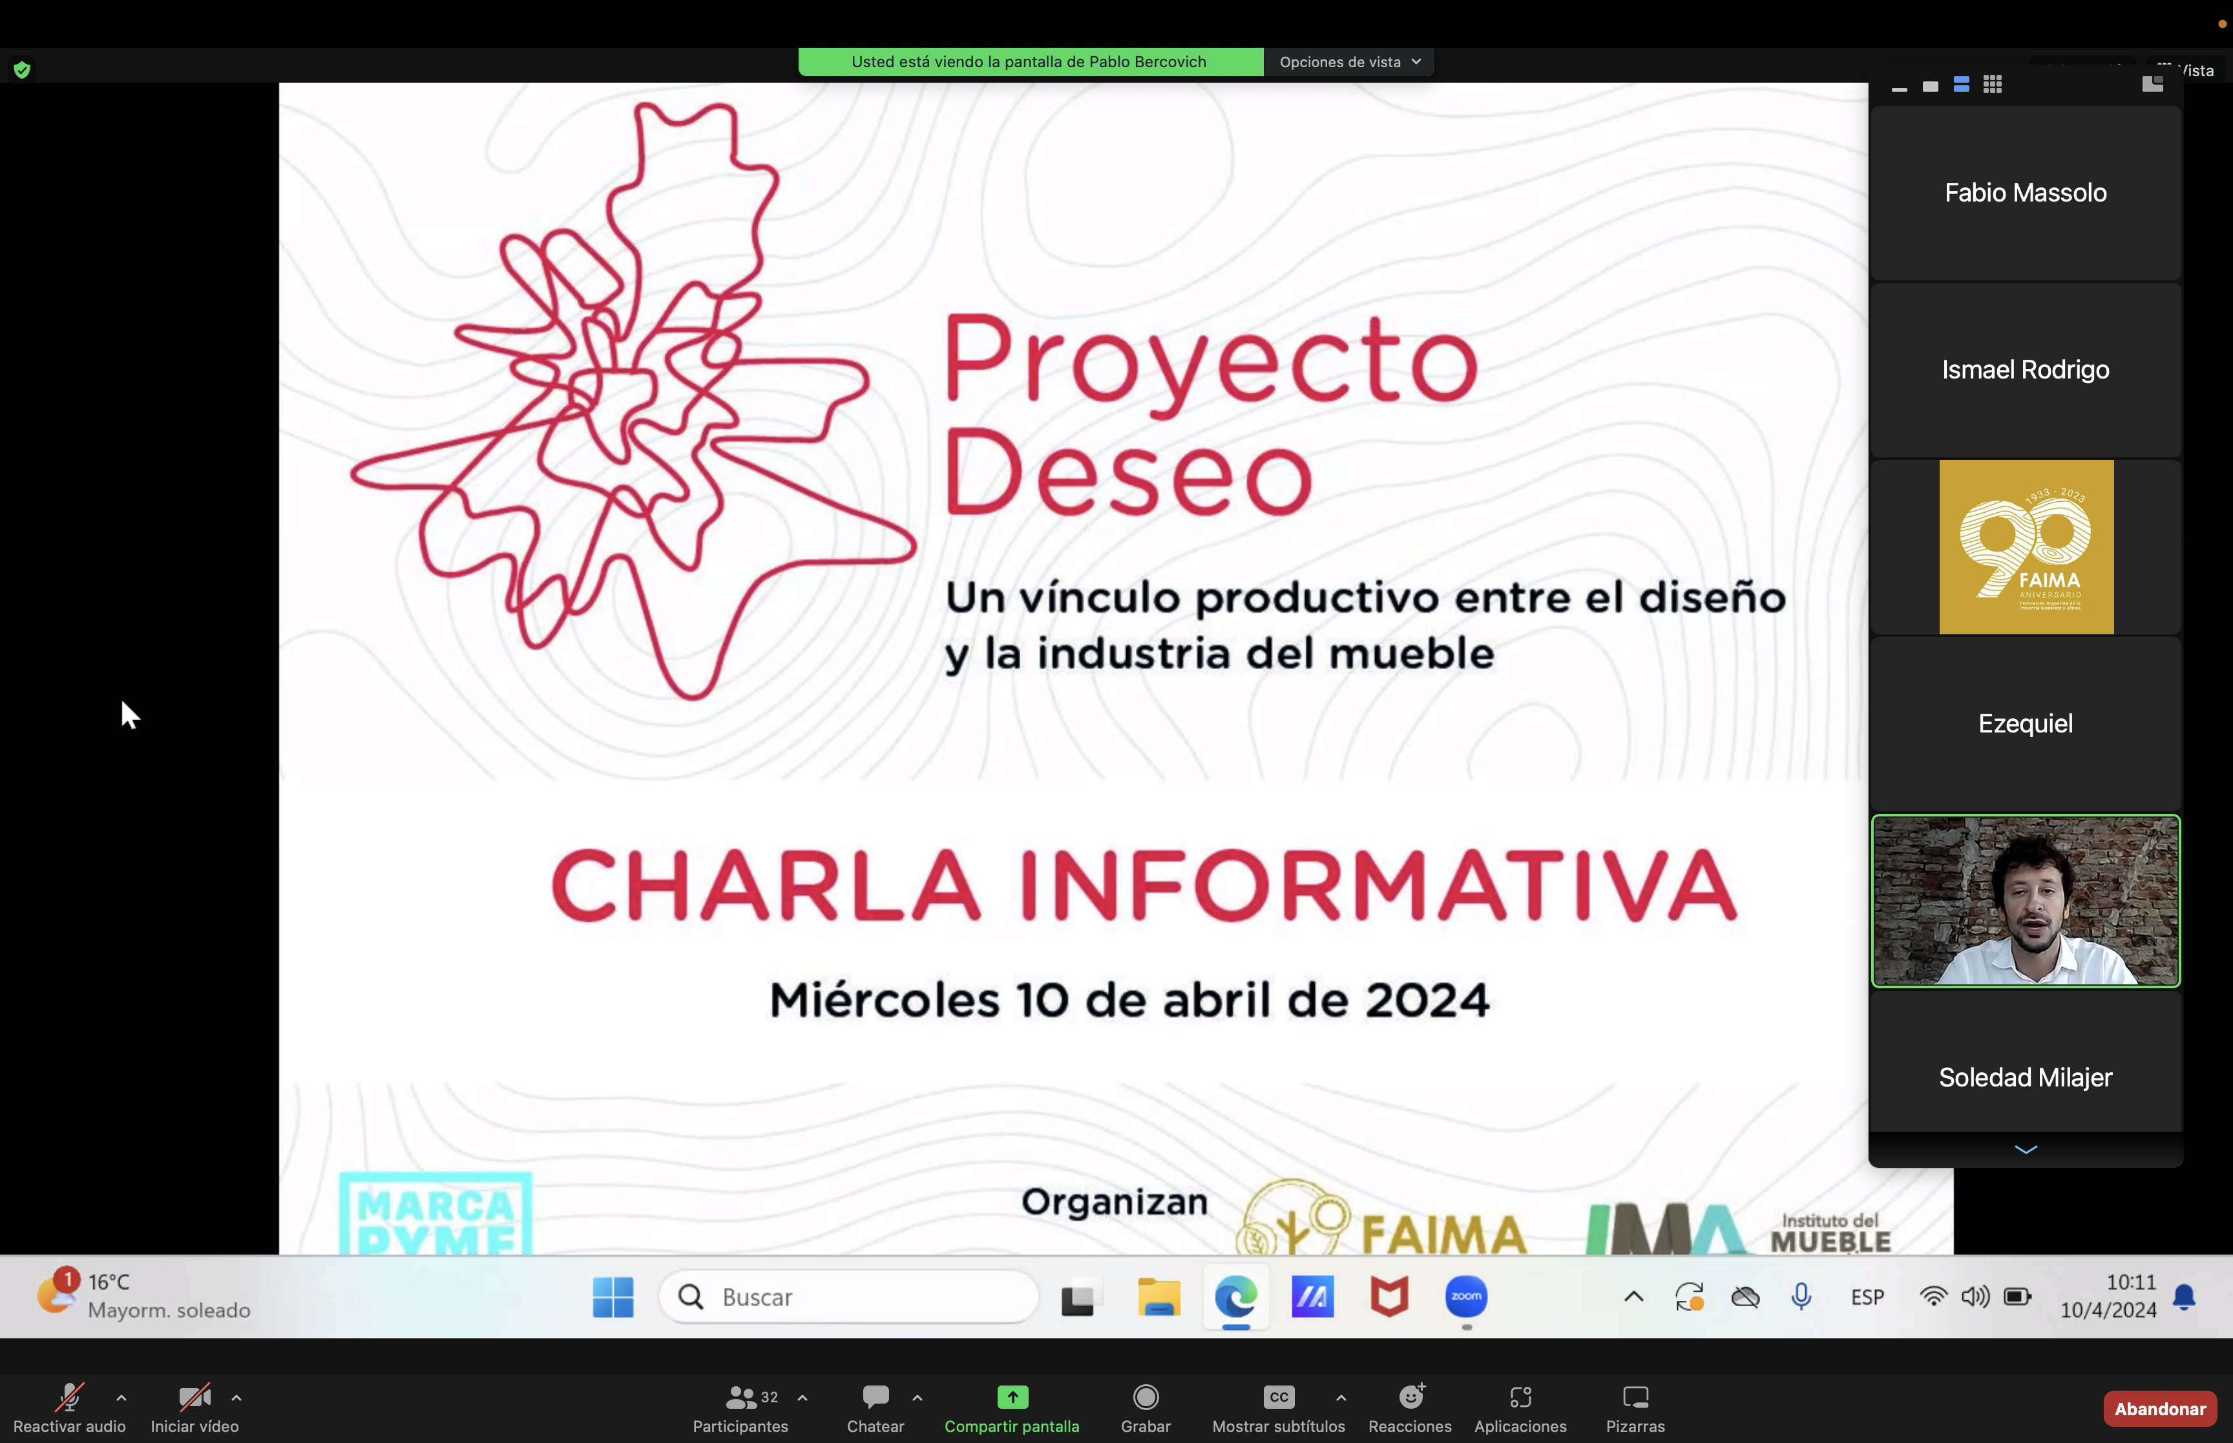
Task: Switch to grid layout in video panel
Action: [x=1992, y=85]
